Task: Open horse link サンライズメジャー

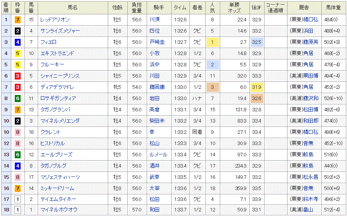Action: click(x=60, y=31)
